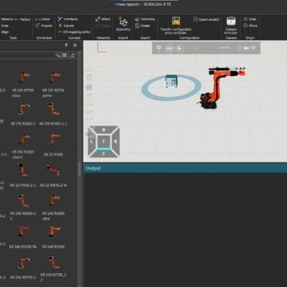This screenshot has height=287, width=287.
Task: Click the search magnifier icon in catalog
Action: (x=57, y=55)
